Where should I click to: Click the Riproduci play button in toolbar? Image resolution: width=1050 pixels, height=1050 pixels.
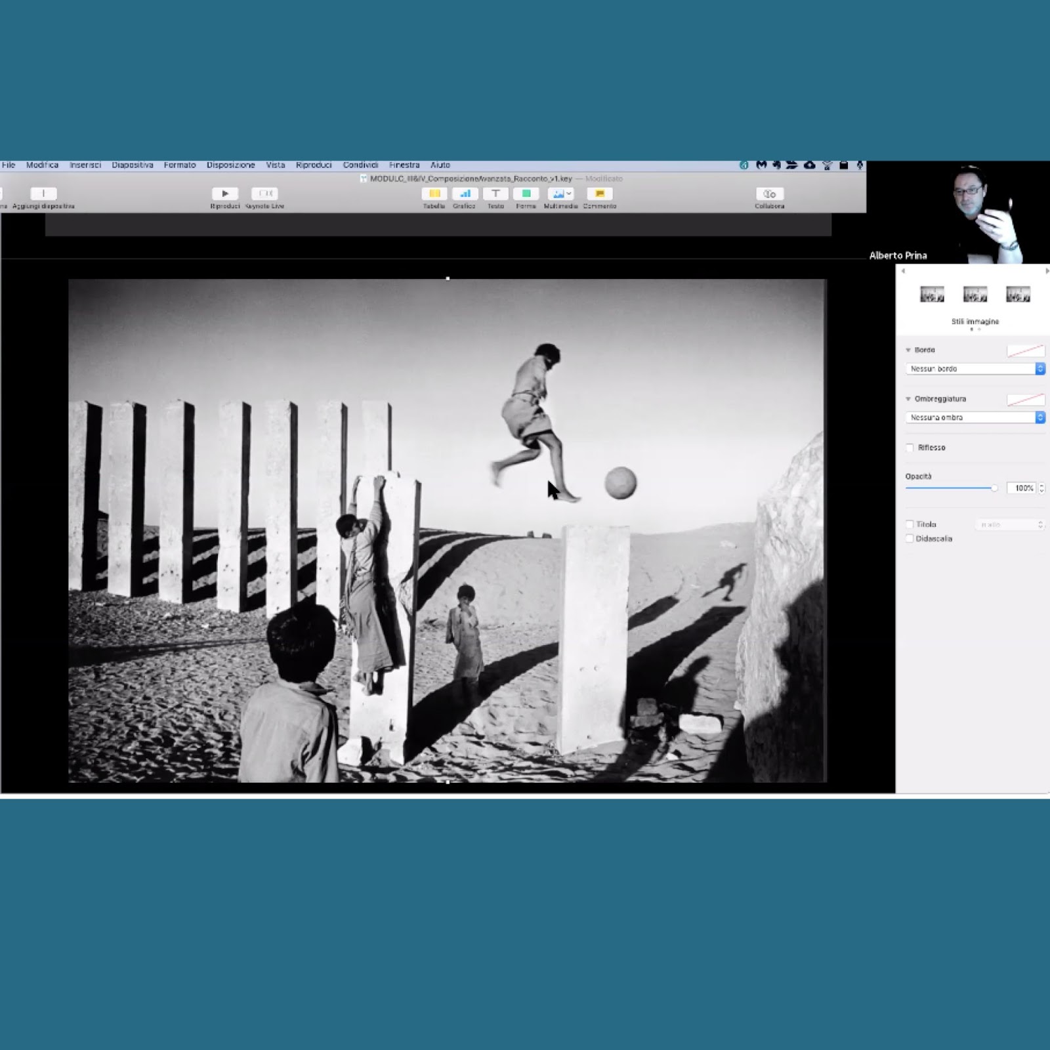(x=225, y=194)
